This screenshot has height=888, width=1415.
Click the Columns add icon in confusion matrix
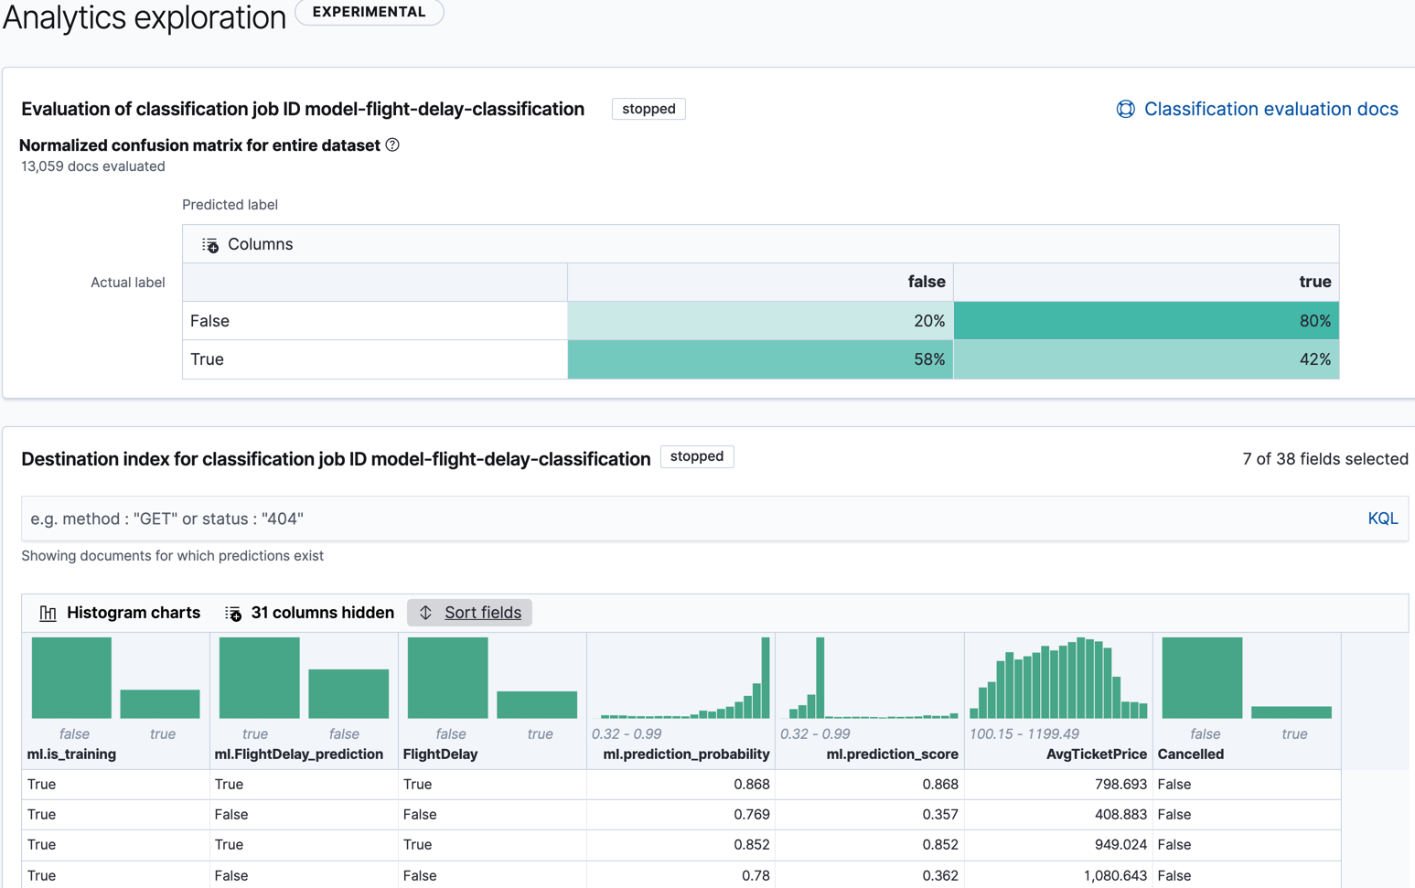coord(209,244)
